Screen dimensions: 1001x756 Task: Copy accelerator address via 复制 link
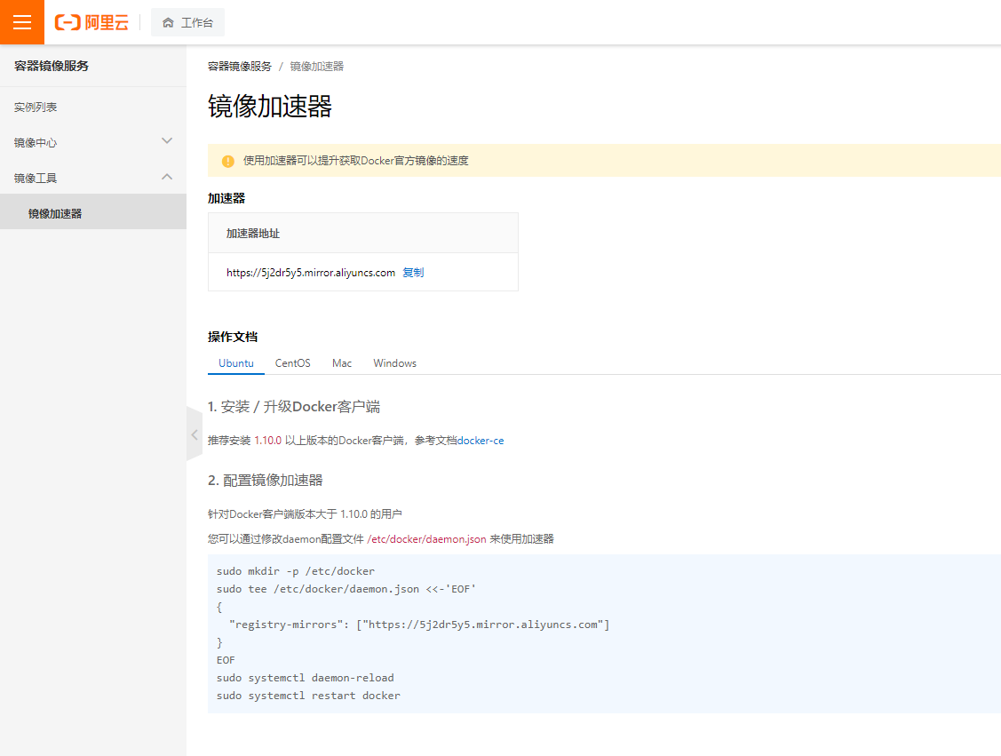point(413,272)
